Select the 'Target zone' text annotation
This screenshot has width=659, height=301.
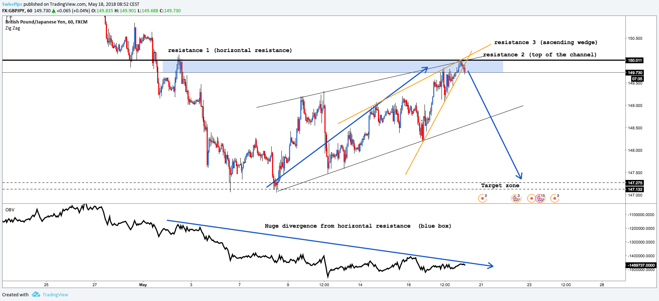(500, 185)
